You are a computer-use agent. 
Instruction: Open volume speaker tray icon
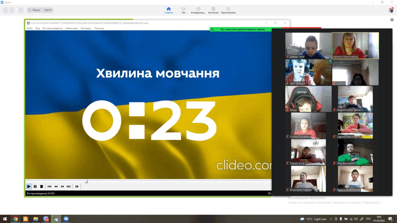tap(356, 219)
